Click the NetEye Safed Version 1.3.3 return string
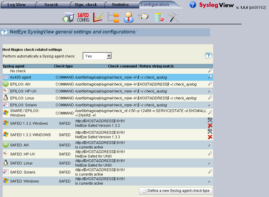This screenshot has height=197, width=269. pyautogui.click(x=97, y=137)
